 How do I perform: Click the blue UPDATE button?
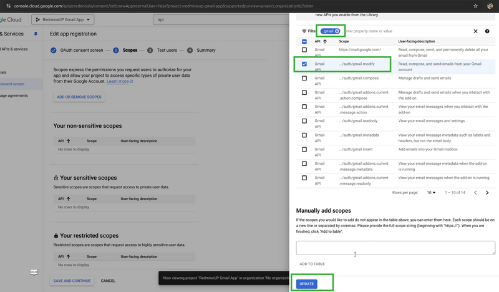306,284
